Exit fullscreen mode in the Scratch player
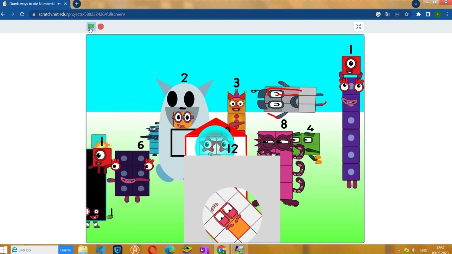This screenshot has height=254, width=452. coord(359,26)
